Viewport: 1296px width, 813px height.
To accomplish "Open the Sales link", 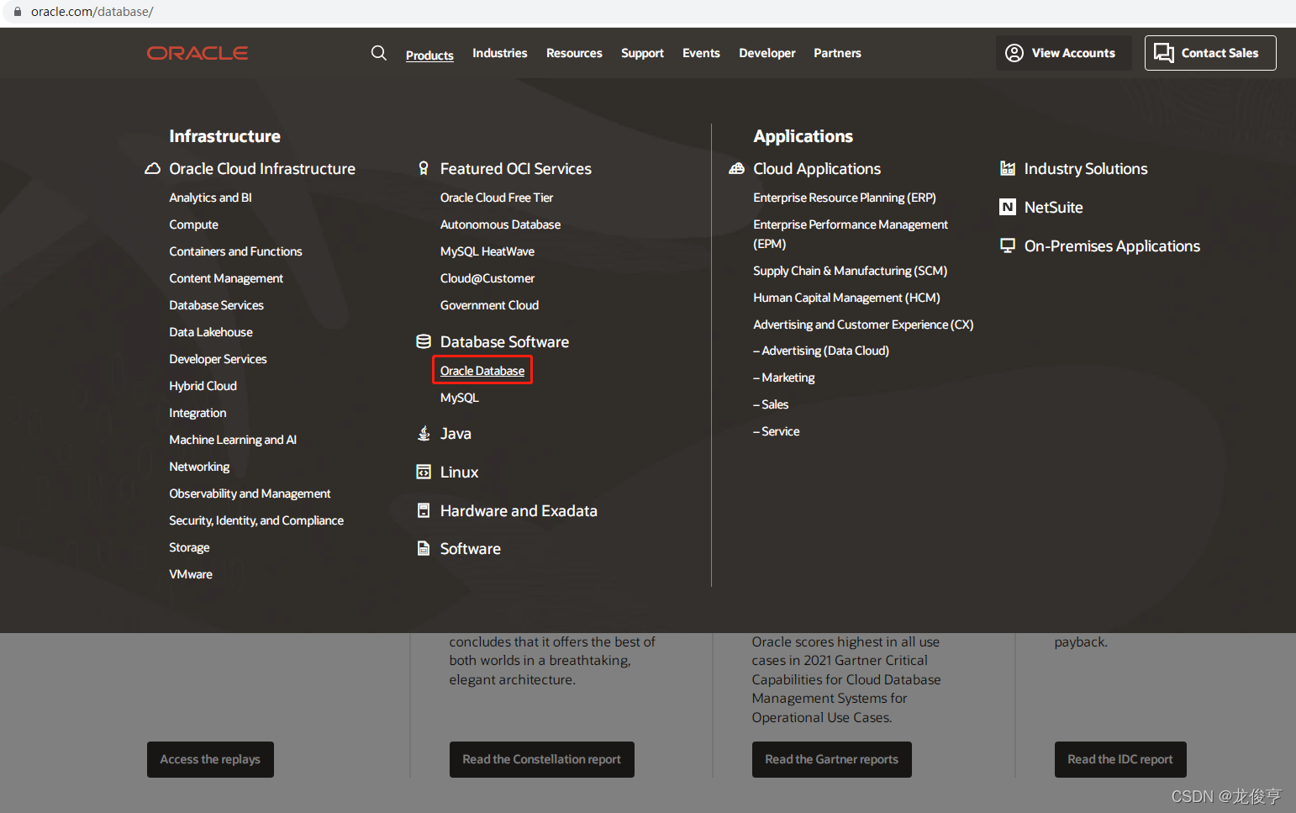I will (771, 404).
